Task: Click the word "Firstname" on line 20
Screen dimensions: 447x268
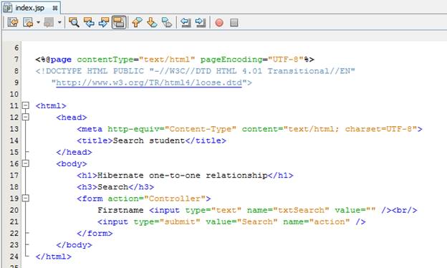Action: coord(120,210)
